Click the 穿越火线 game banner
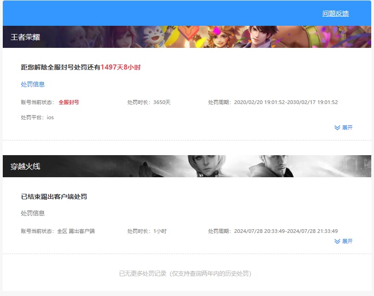The height and width of the screenshot is (296, 374). 187,166
